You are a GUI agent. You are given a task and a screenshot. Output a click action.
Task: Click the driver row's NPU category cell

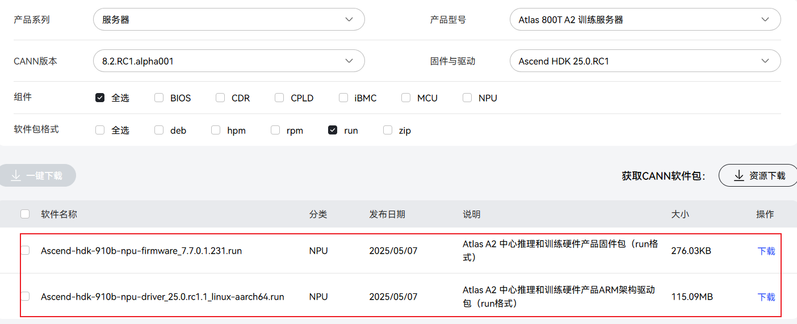(x=318, y=297)
